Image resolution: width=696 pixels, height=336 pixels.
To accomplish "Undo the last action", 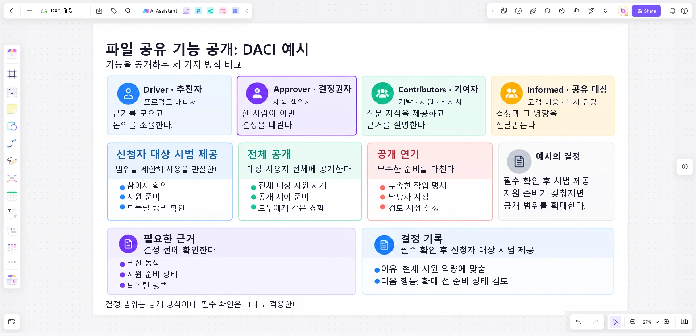I will click(578, 322).
